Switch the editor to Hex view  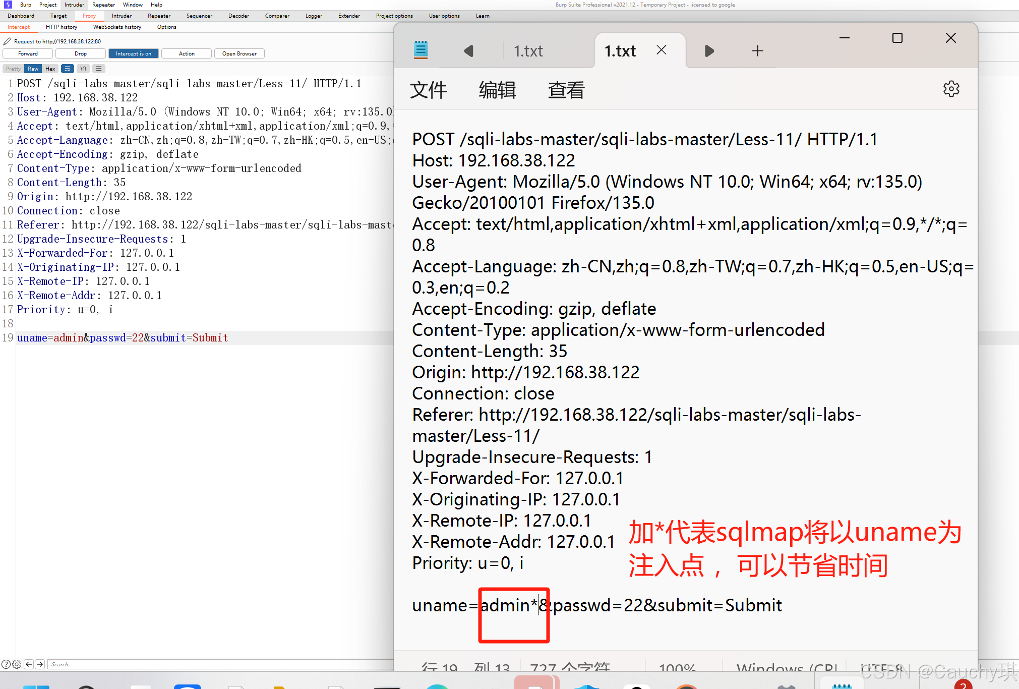50,69
